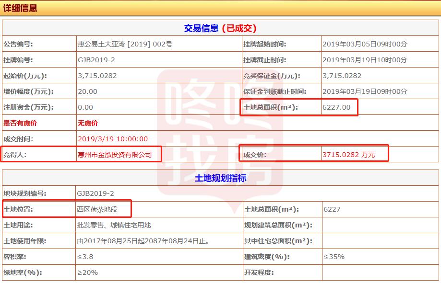Select the red 无底价 value
This screenshot has width=441, height=283.
pyautogui.click(x=88, y=123)
